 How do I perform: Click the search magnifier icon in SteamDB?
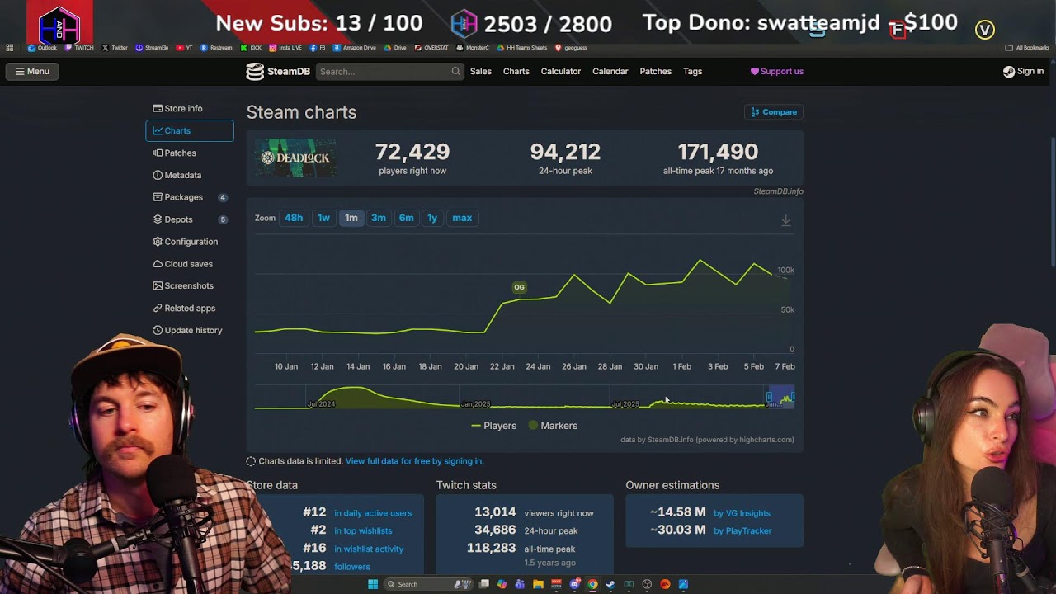coord(455,72)
